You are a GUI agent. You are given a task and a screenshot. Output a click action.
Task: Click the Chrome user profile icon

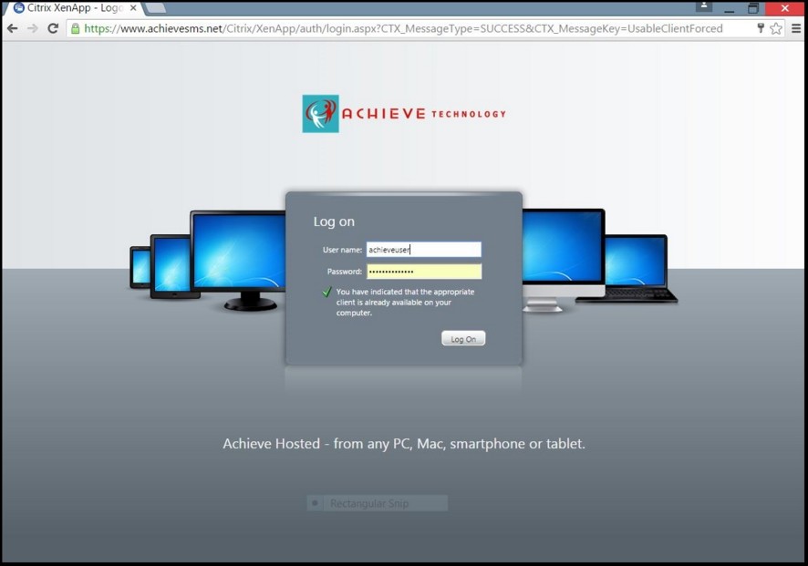[x=704, y=6]
